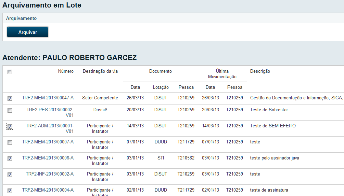Uncheck the checkbox for TRF2-MEM-2013/00047-A
This screenshot has height=196, width=344.
tap(10, 98)
